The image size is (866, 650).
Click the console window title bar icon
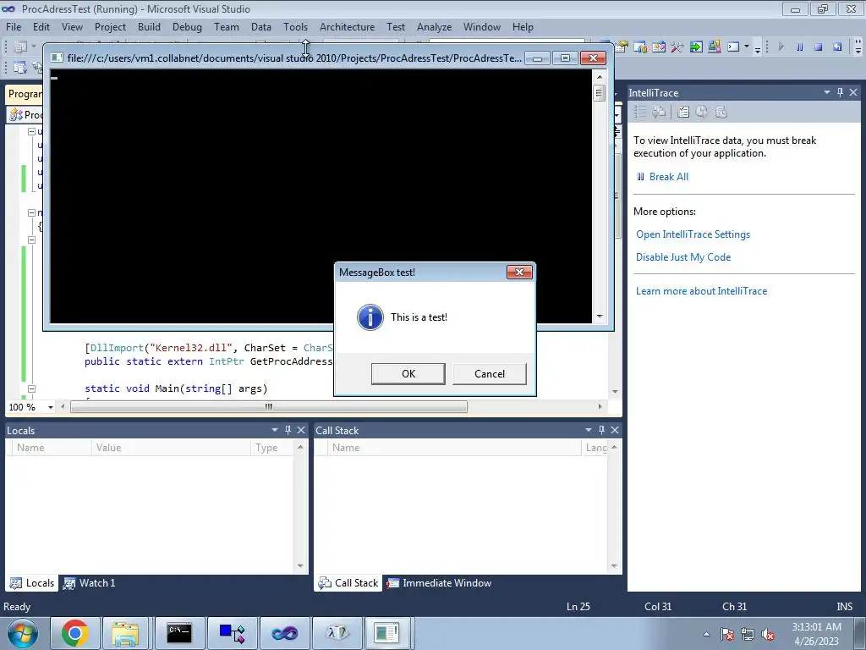[57, 58]
